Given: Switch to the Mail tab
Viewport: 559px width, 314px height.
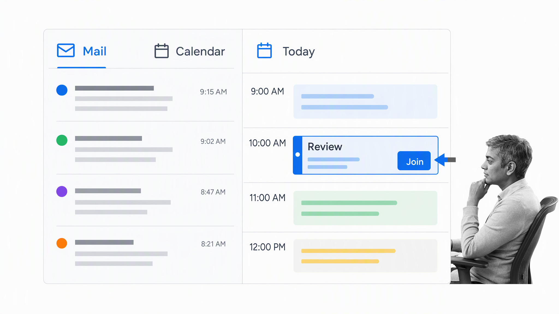Looking at the screenshot, I should click(x=82, y=51).
